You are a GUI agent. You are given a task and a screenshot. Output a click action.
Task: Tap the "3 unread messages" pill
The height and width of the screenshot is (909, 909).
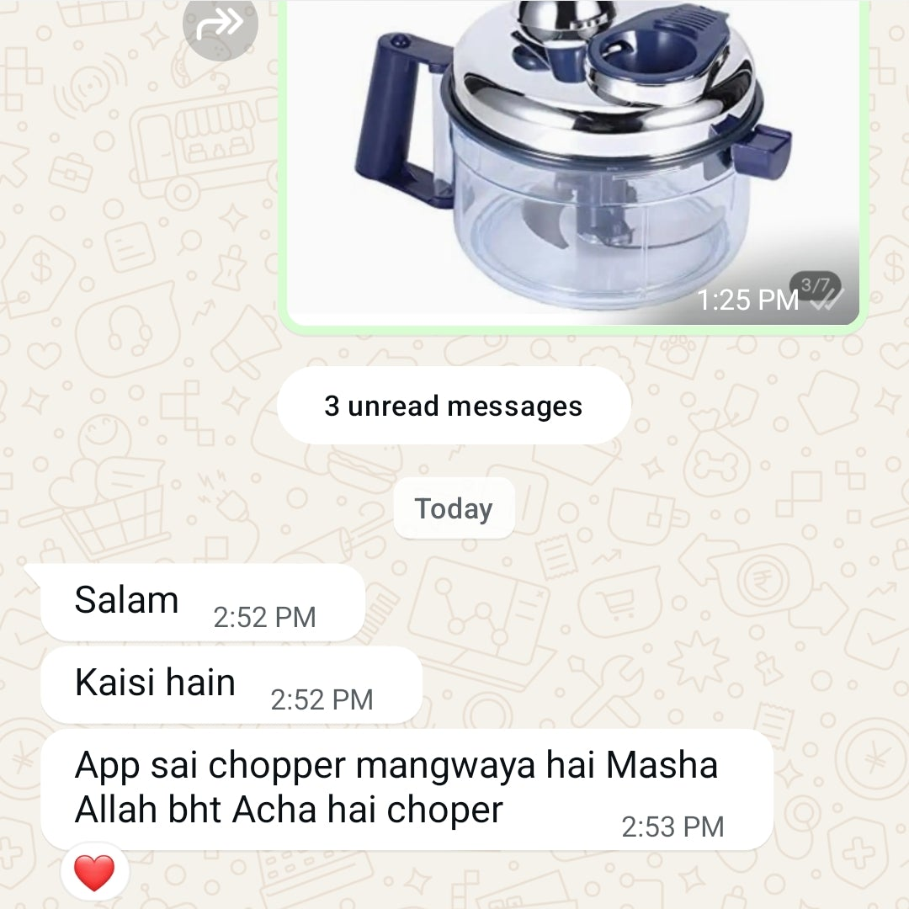pyautogui.click(x=454, y=406)
